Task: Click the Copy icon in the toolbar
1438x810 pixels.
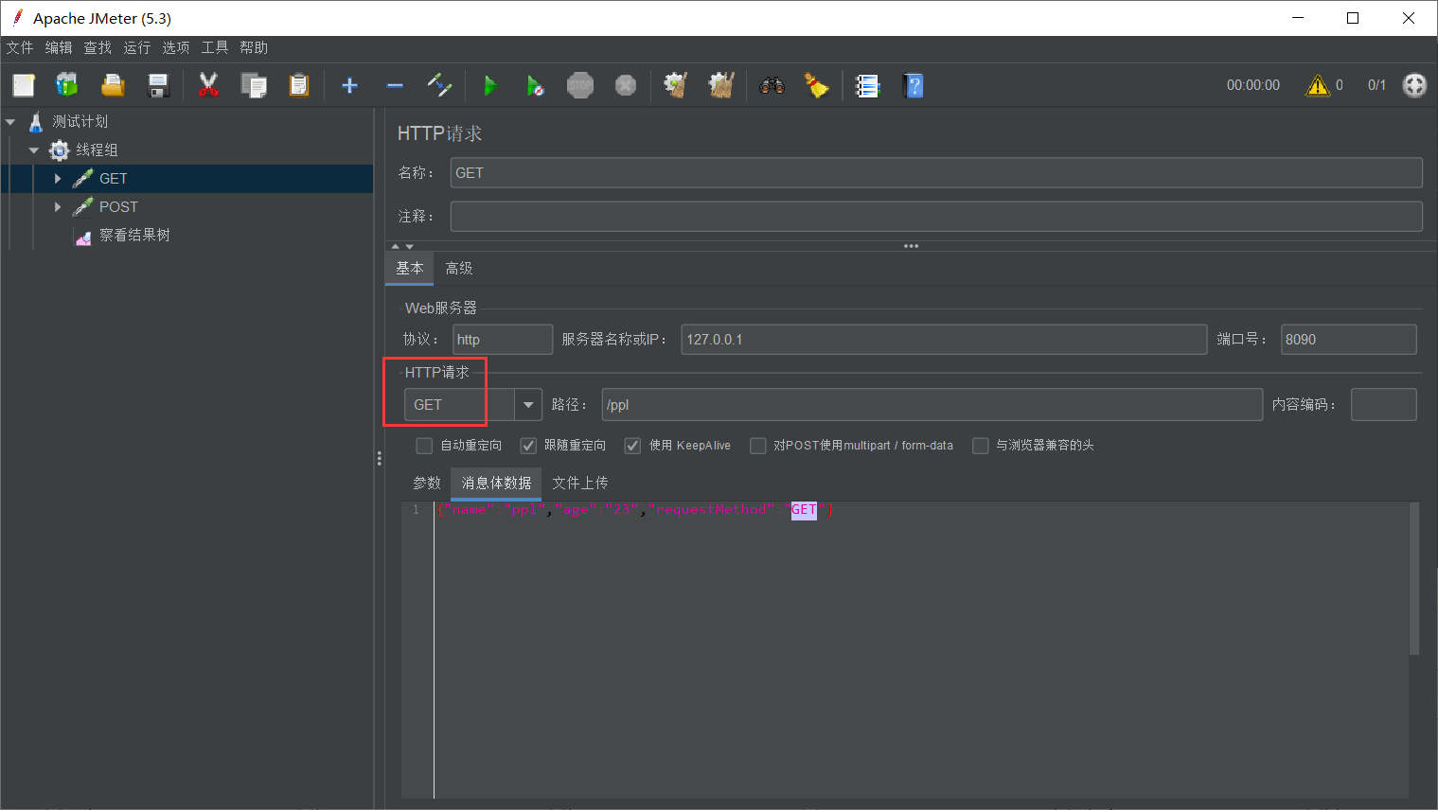Action: [x=254, y=85]
